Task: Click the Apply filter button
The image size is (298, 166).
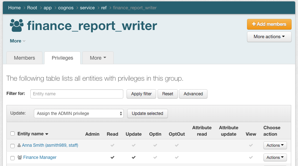Action: [x=141, y=94]
